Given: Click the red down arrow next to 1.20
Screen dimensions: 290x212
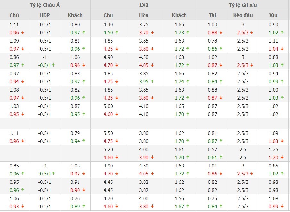Looking at the screenshot, I should tap(282, 157).
